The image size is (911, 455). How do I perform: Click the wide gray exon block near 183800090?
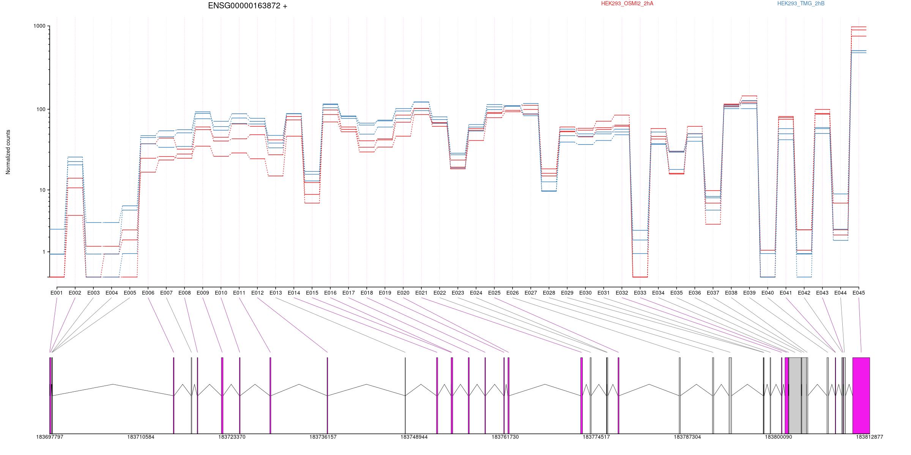[795, 395]
